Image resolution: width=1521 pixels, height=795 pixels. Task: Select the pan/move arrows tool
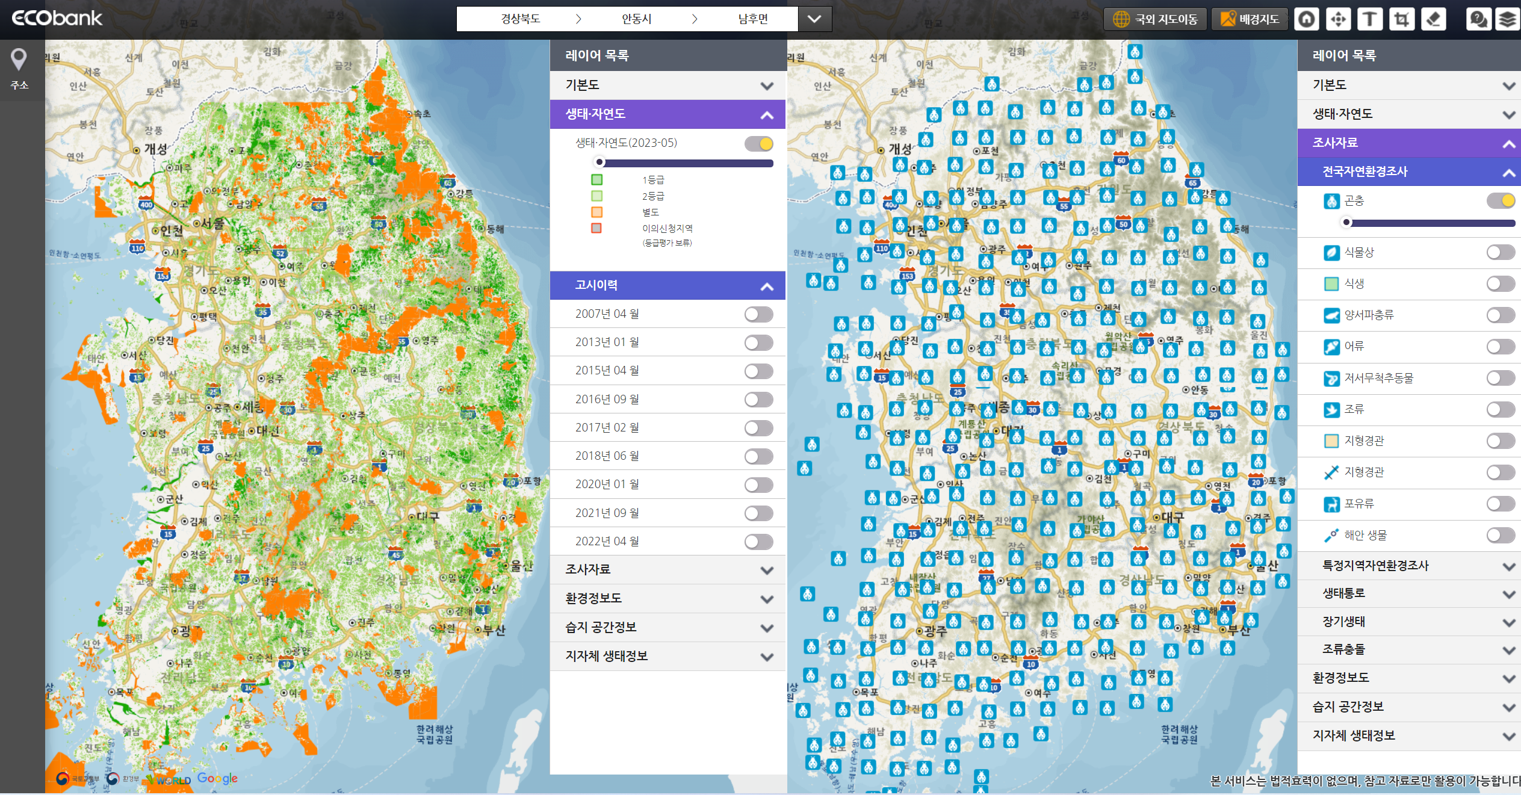[x=1338, y=19]
